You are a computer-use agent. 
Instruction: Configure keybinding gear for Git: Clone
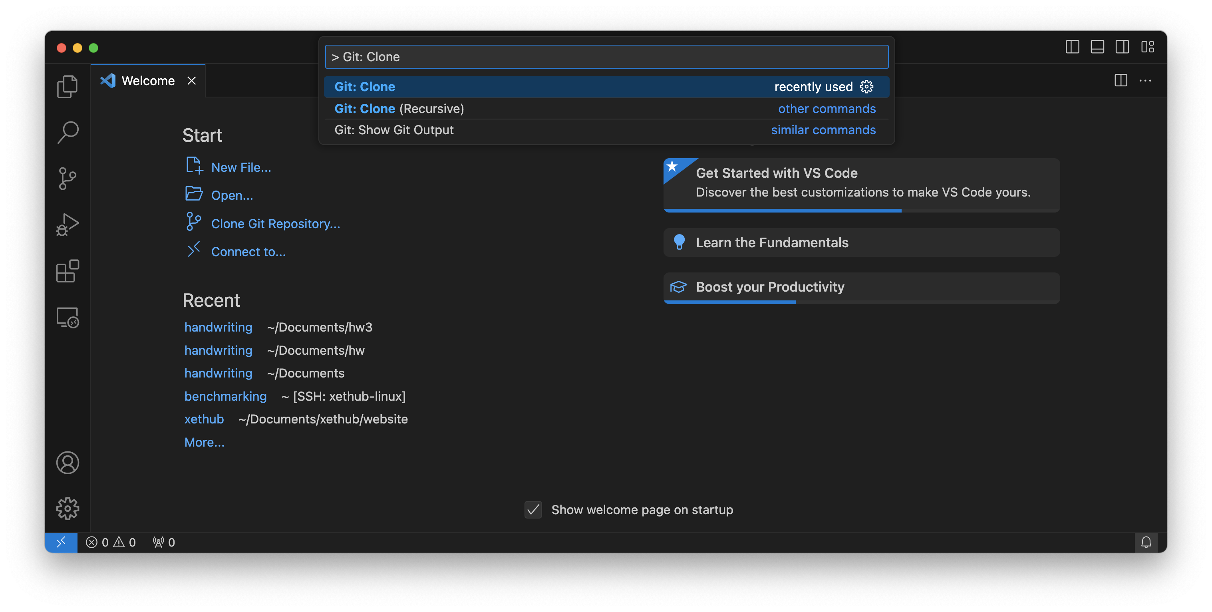pyautogui.click(x=866, y=87)
